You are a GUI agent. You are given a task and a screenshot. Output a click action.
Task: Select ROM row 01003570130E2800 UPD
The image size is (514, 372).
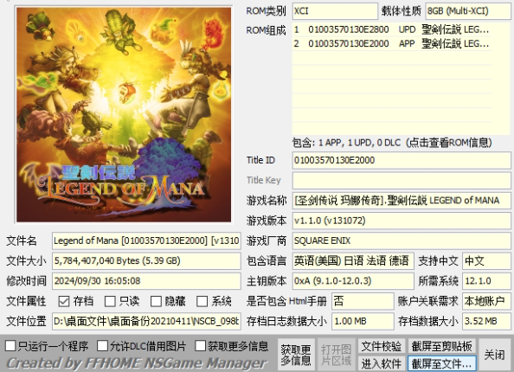click(391, 29)
